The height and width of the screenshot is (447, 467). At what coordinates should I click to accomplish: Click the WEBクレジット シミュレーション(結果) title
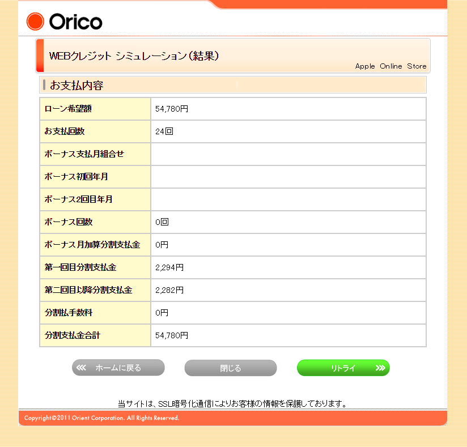[134, 56]
